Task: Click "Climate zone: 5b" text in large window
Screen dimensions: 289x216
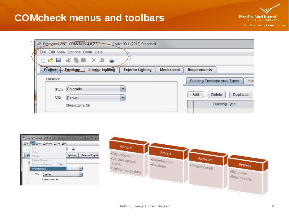Action: click(x=78, y=105)
